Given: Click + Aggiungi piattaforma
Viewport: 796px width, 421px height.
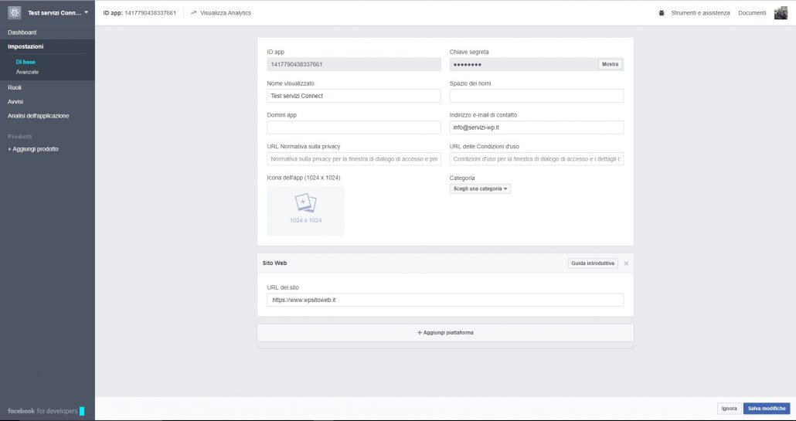Looking at the screenshot, I should [x=445, y=333].
